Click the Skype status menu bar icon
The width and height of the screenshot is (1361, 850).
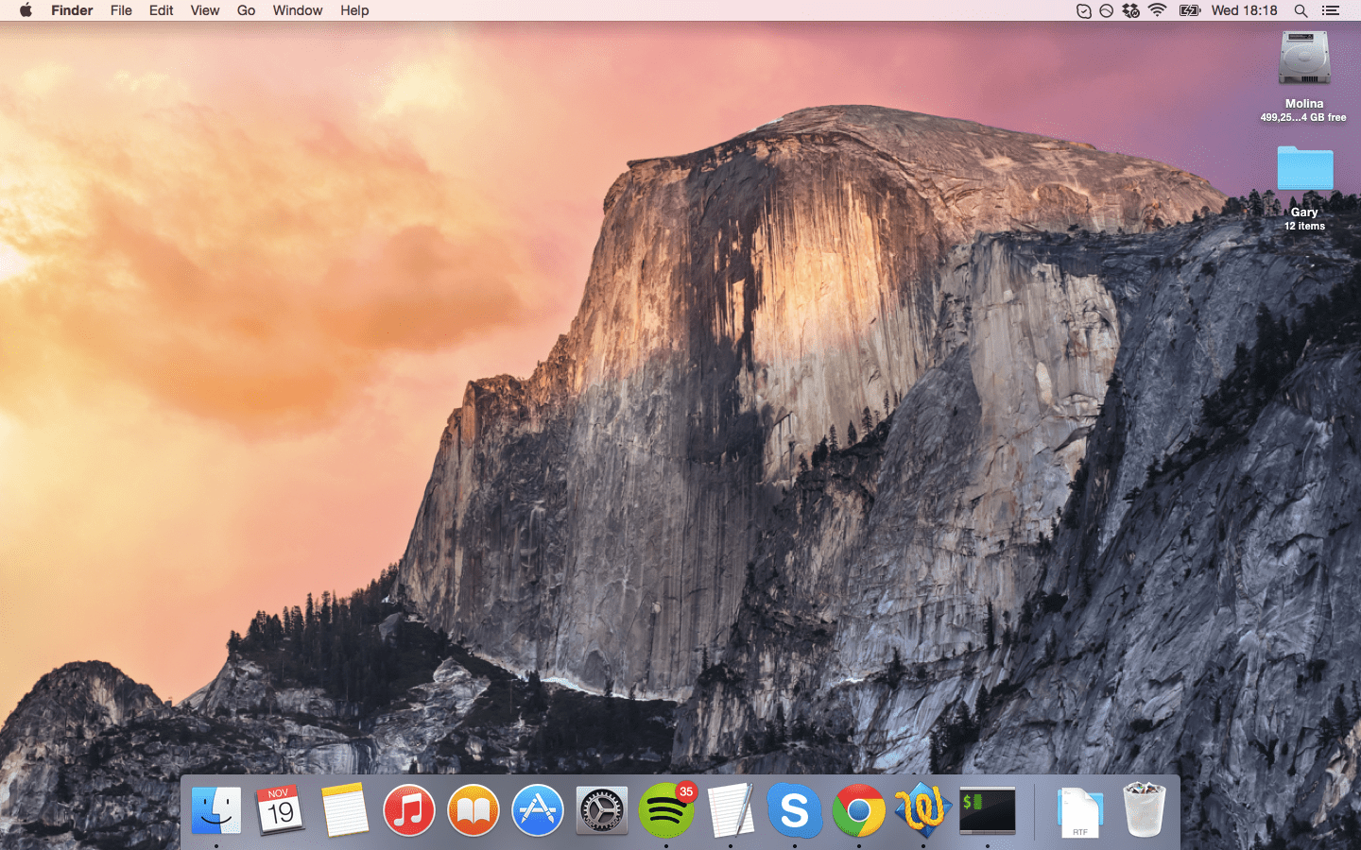pos(1084,10)
